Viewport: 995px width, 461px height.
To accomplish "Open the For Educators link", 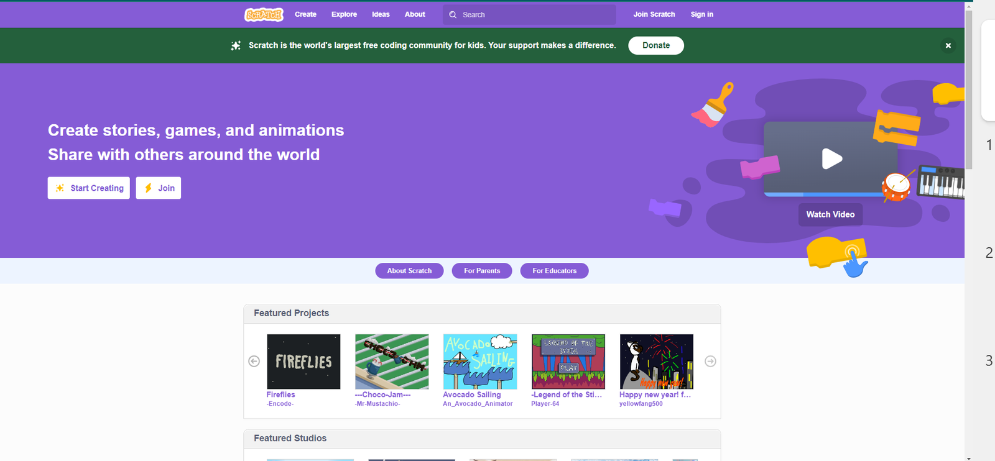I will point(555,271).
